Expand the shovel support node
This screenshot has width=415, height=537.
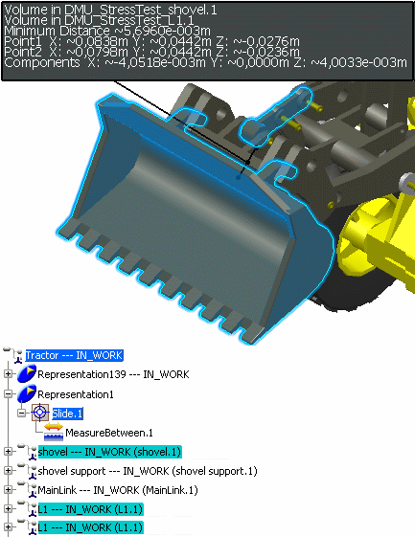[9, 471]
